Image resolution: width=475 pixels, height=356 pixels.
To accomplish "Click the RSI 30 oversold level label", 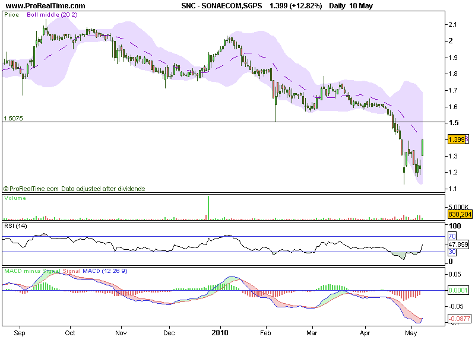I will pos(452,252).
